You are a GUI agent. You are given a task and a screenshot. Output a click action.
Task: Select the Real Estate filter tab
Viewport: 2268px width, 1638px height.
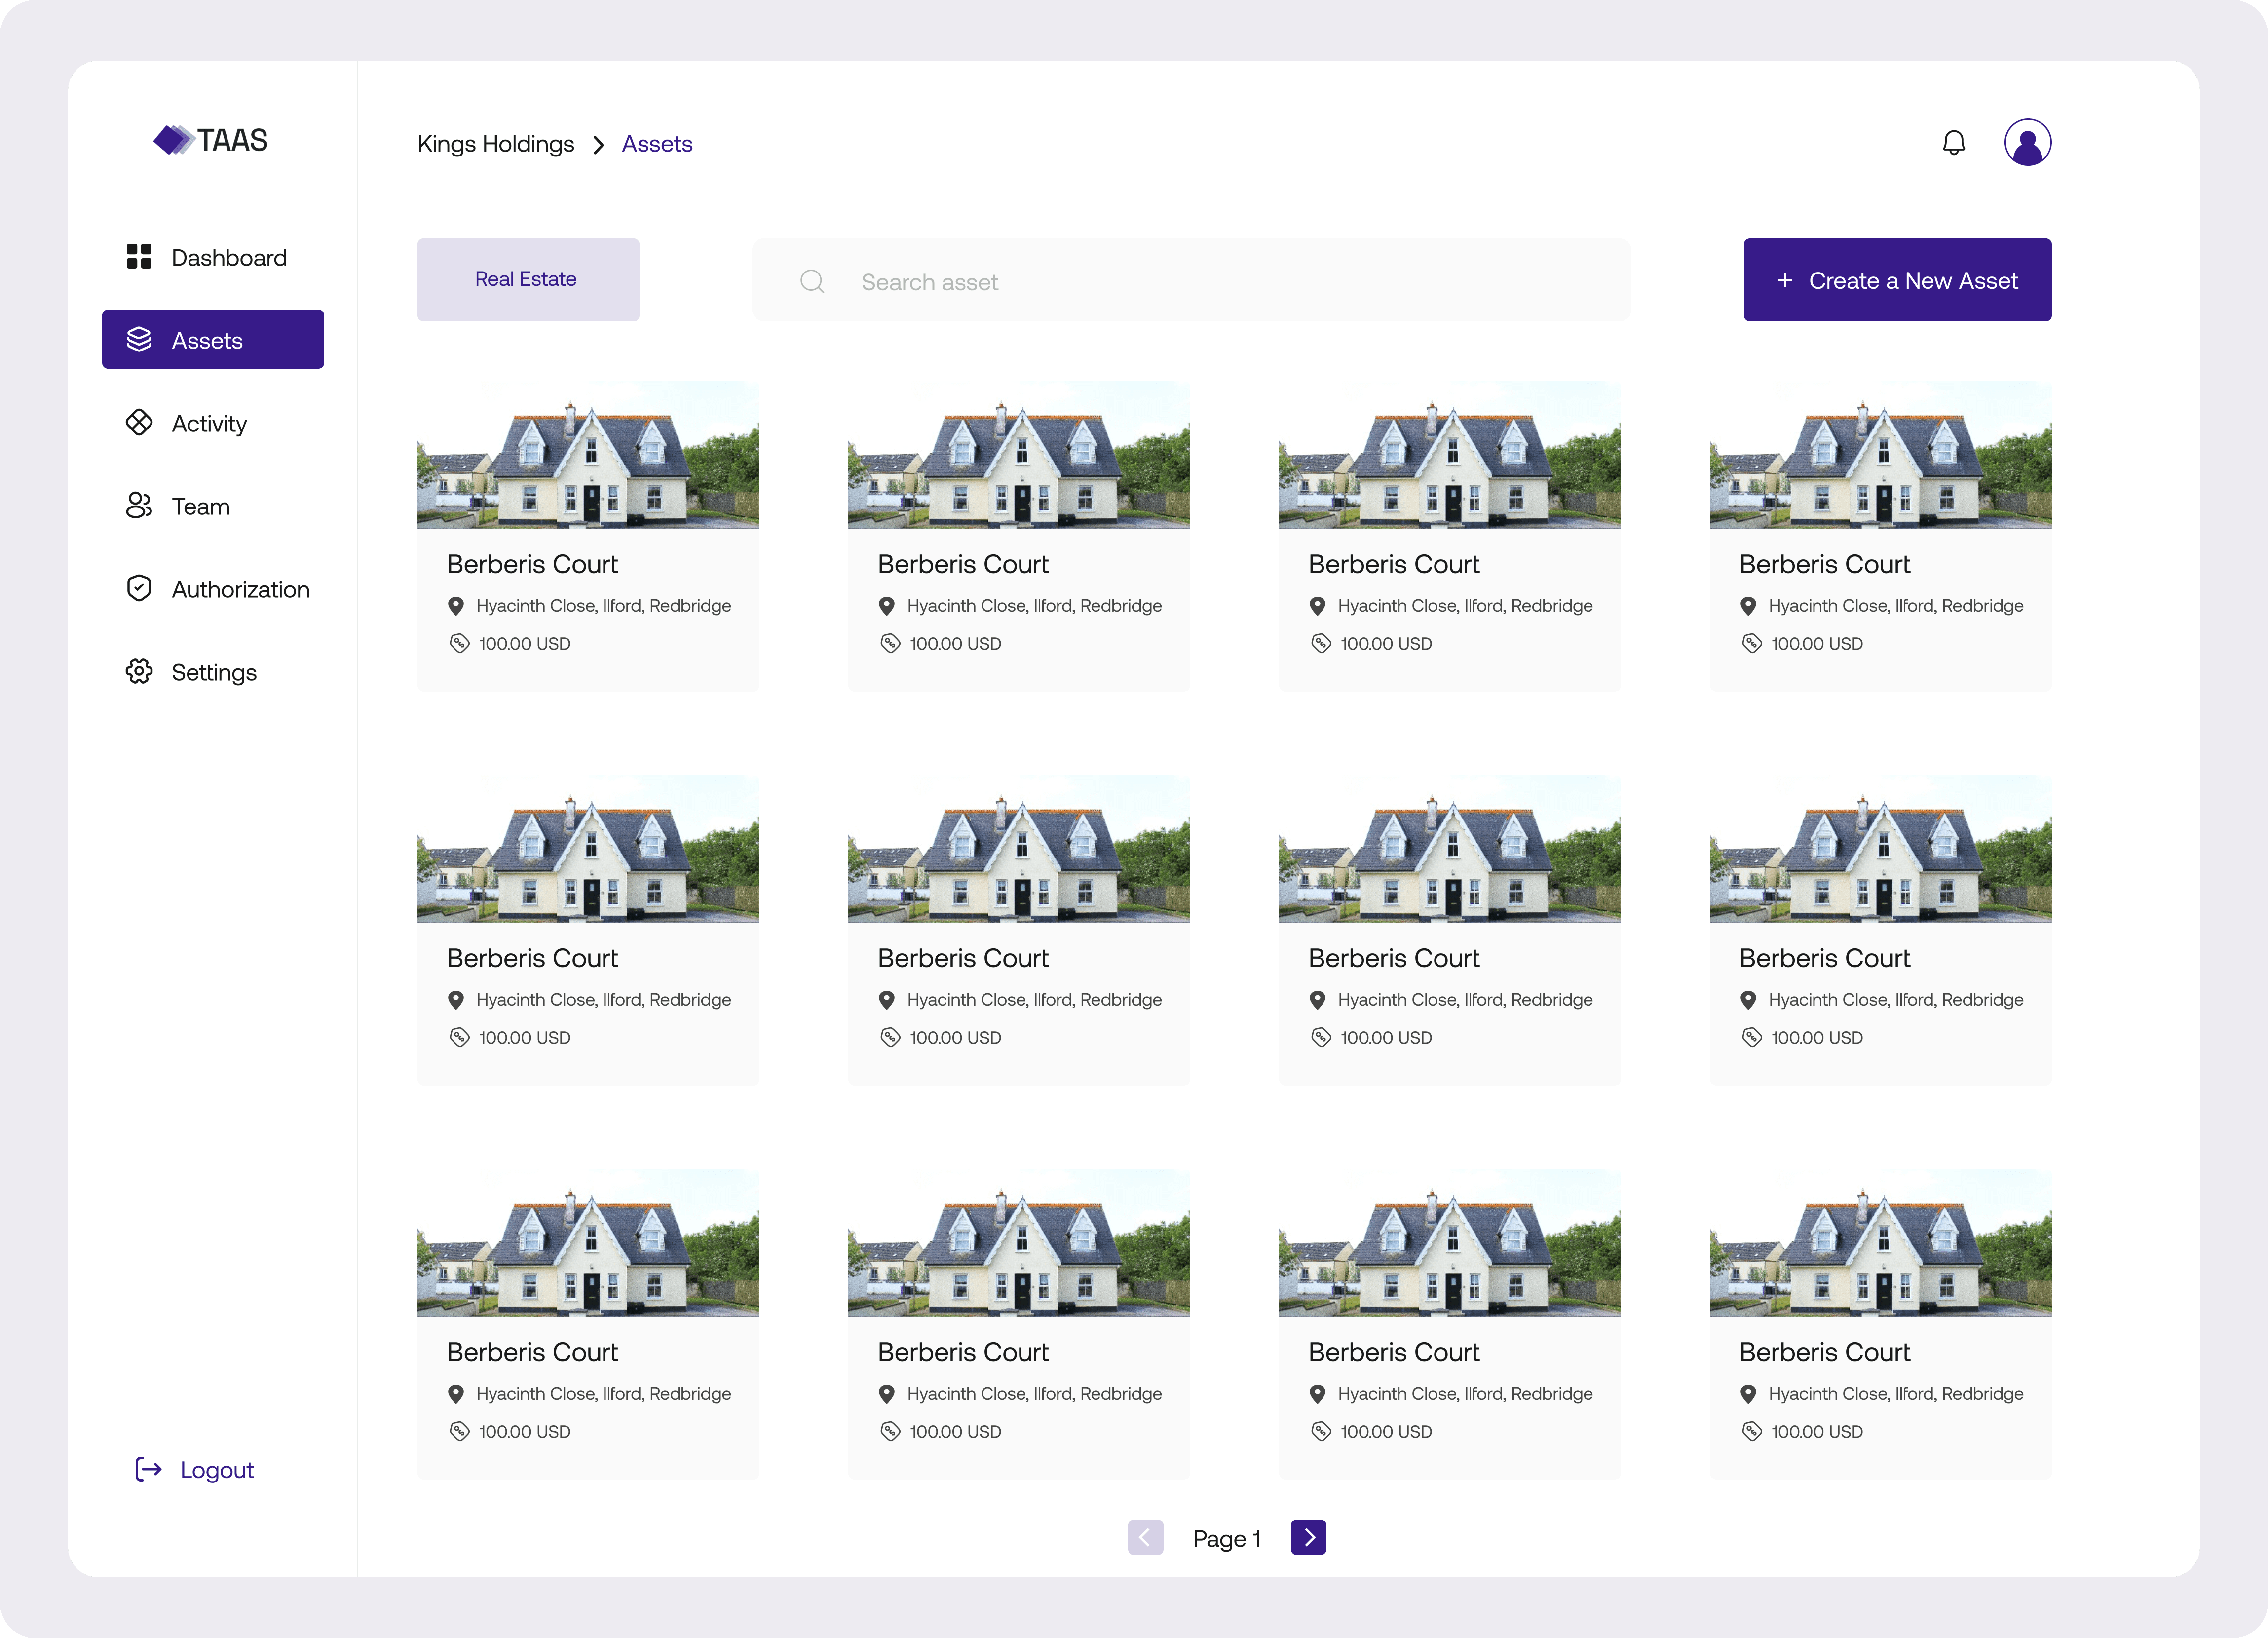[x=527, y=279]
